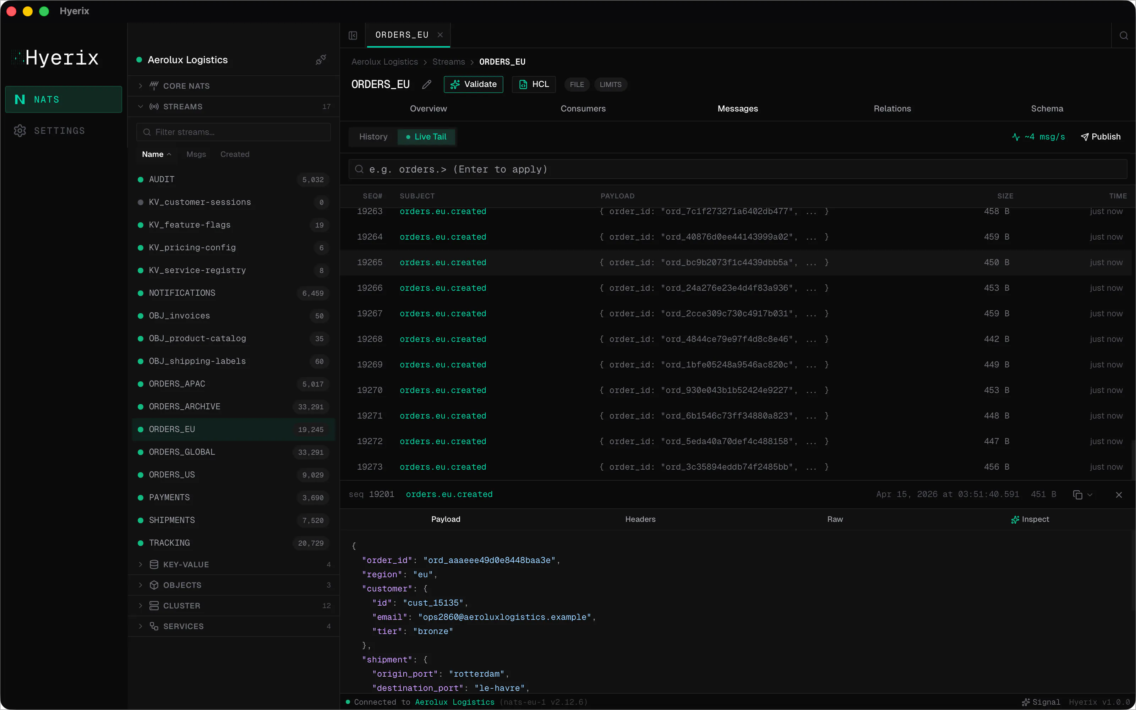The width and height of the screenshot is (1136, 710).
Task: Open the Headers tab in message detail
Action: tap(640, 519)
